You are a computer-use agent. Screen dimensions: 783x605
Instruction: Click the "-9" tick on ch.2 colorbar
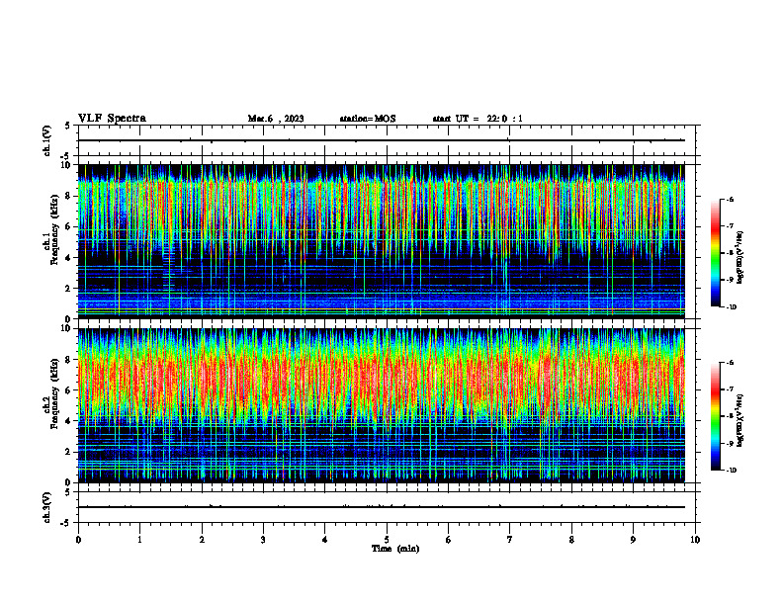point(730,443)
